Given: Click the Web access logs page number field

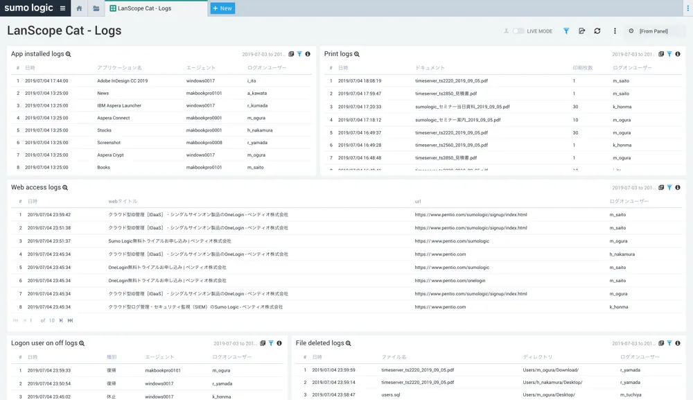Looking at the screenshot, I should point(31,320).
